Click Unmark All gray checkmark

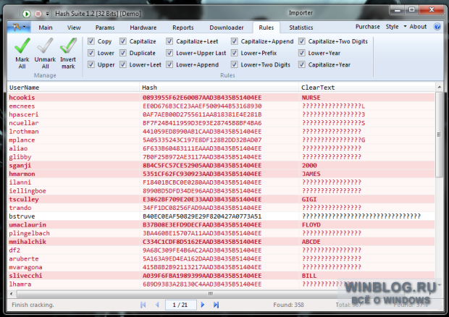[x=45, y=54]
